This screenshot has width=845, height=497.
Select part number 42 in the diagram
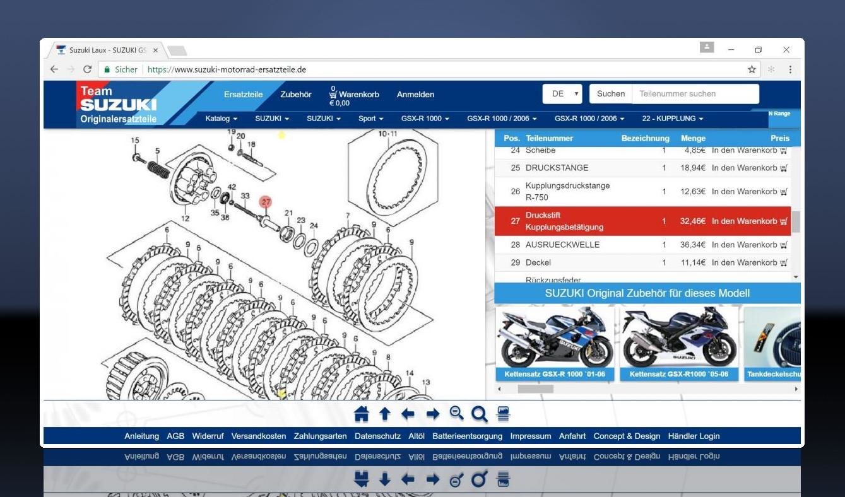pos(232,187)
